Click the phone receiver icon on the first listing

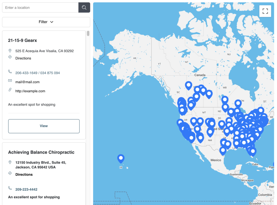[10, 71]
